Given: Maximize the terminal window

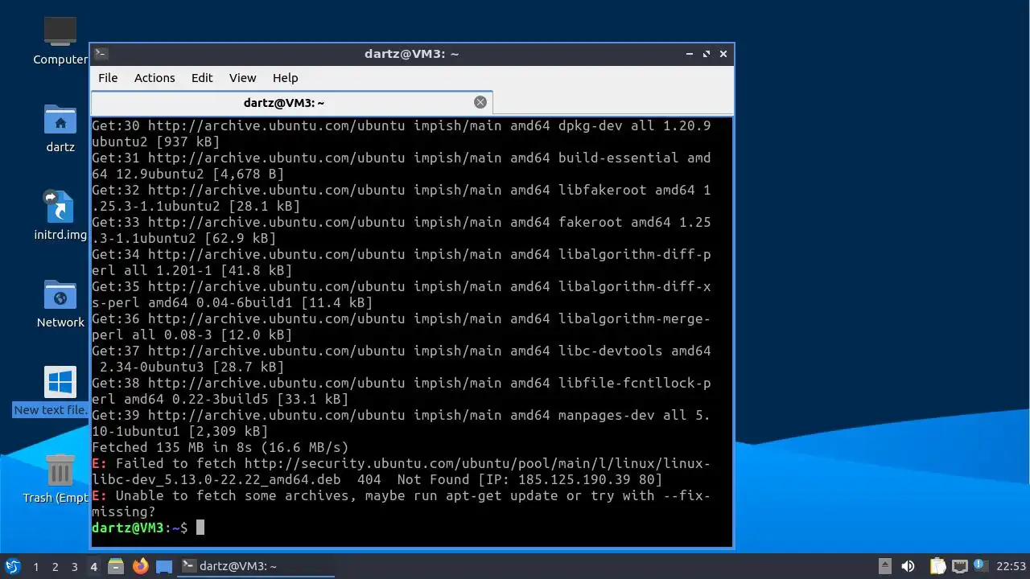Looking at the screenshot, I should click(x=707, y=54).
